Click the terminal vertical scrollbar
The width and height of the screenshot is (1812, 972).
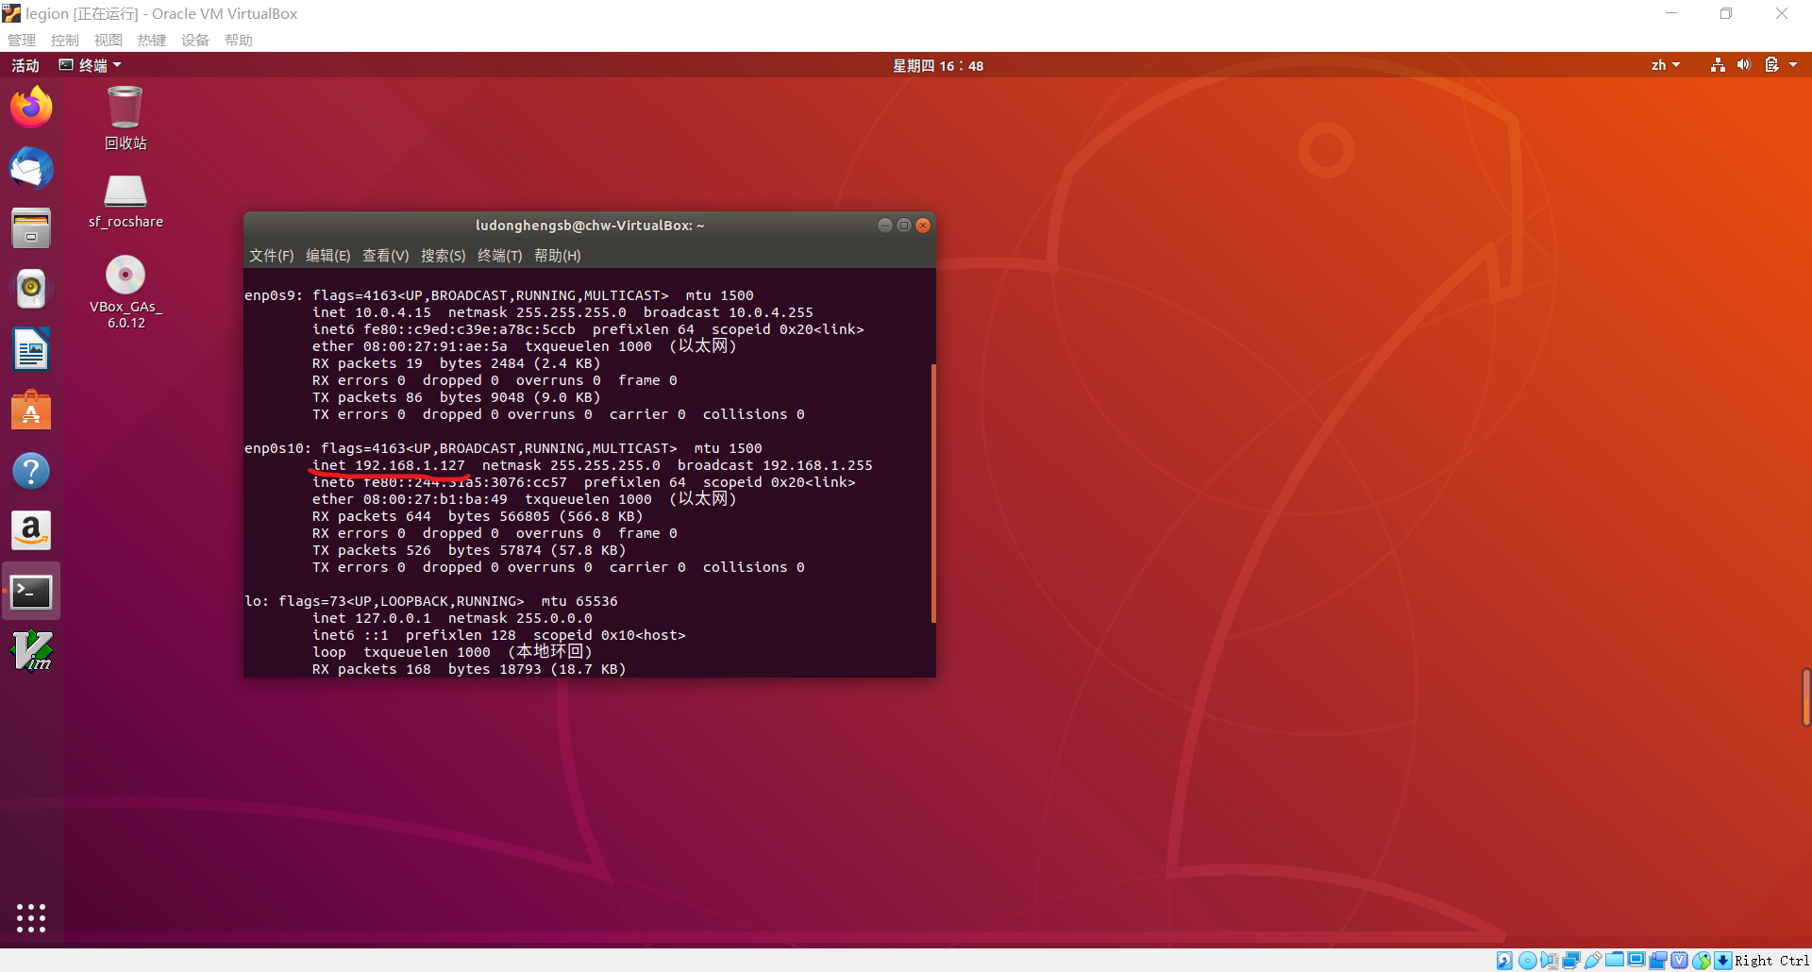[933, 493]
